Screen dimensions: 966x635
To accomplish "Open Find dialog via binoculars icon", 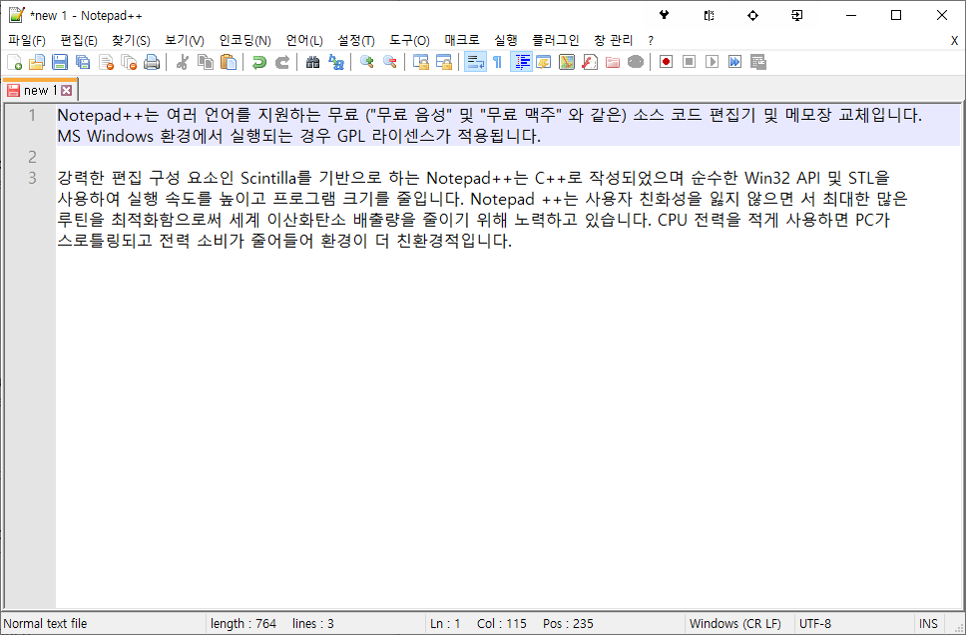I will tap(313, 62).
